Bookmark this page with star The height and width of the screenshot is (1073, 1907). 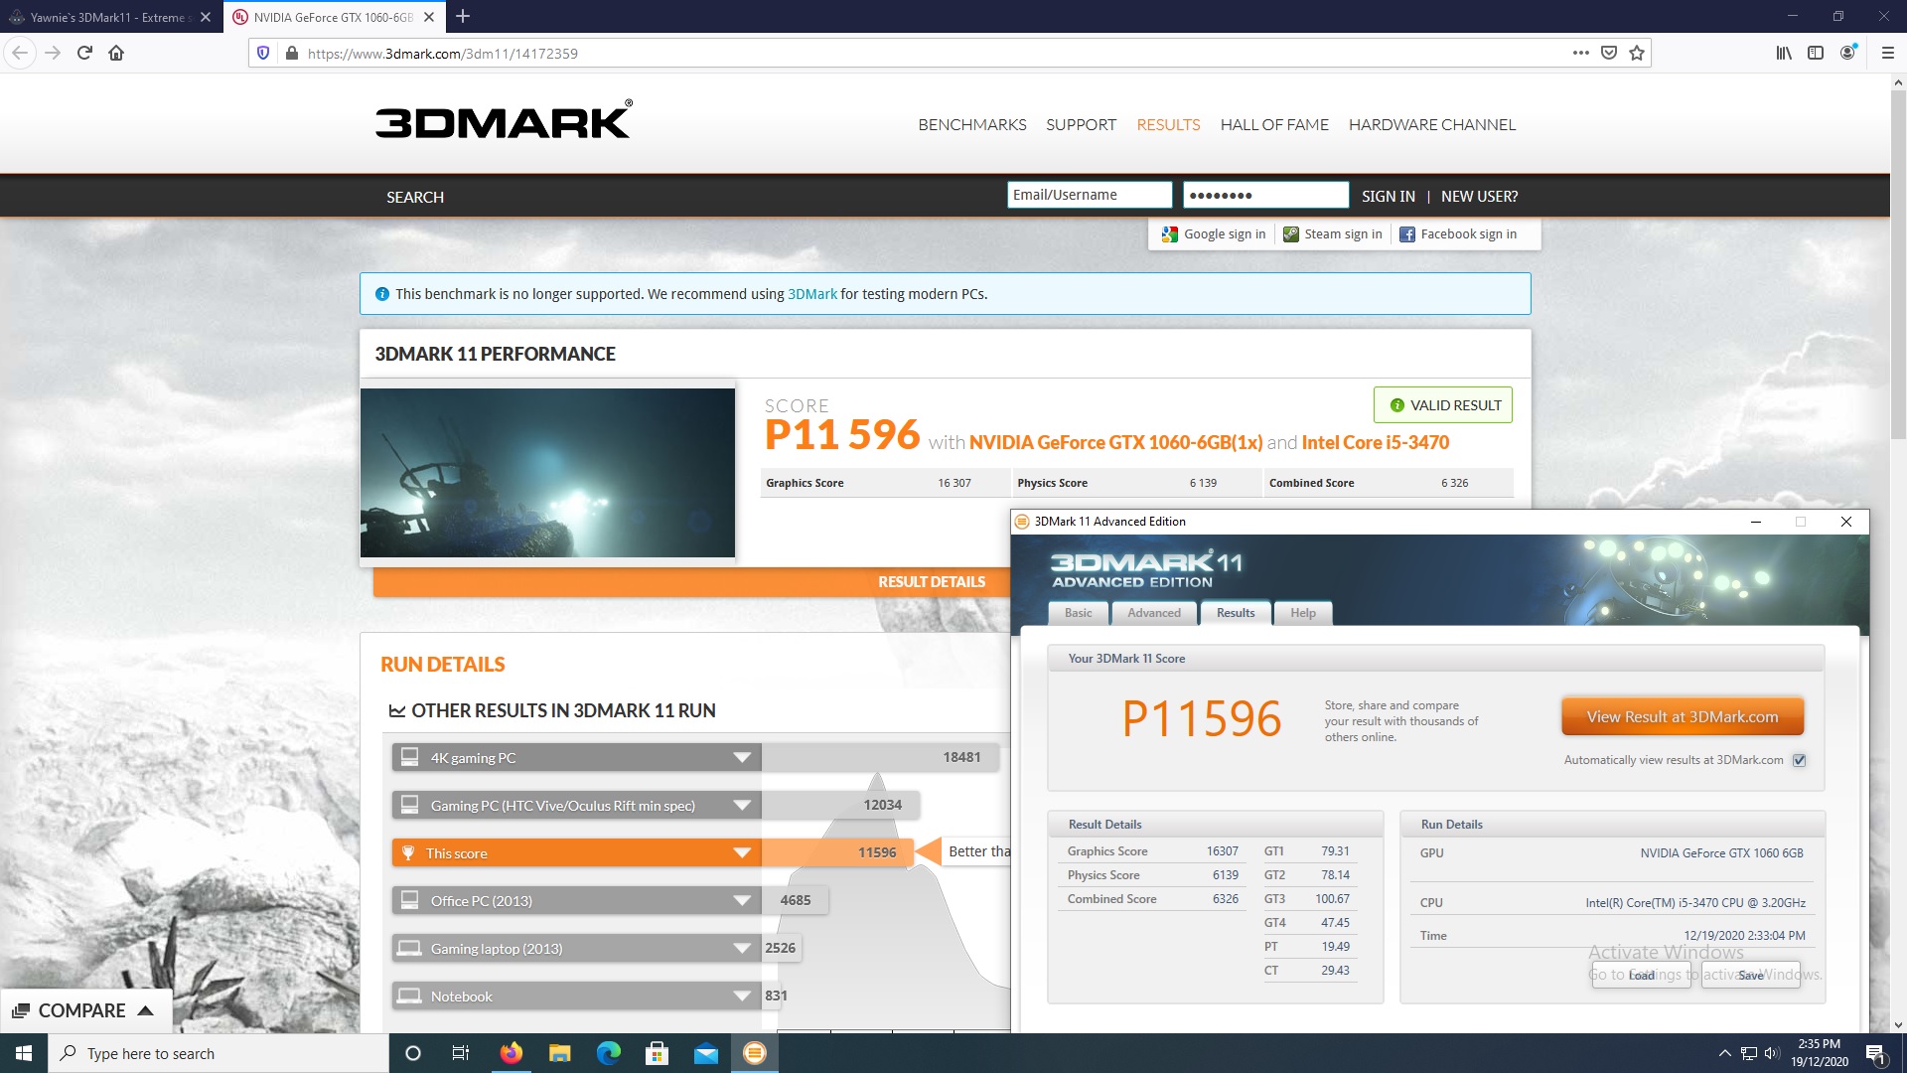tap(1637, 53)
